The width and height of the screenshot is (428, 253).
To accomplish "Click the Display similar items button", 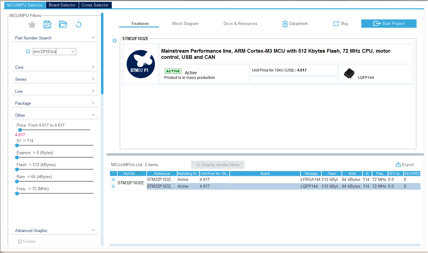I will (x=218, y=165).
